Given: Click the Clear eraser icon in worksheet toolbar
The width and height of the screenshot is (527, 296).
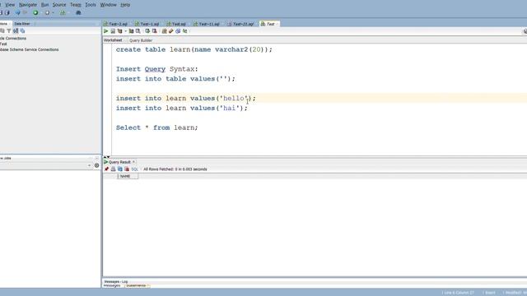Looking at the screenshot, I should [x=170, y=31].
